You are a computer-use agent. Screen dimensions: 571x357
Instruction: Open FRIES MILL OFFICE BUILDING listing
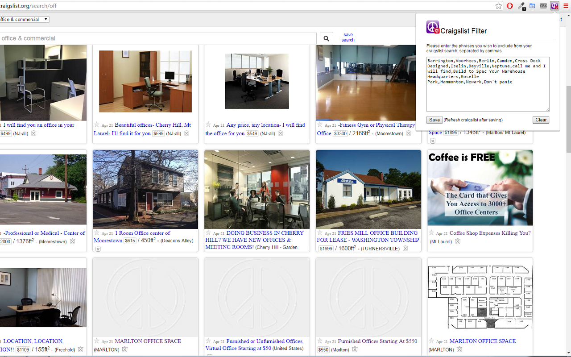pyautogui.click(x=368, y=237)
